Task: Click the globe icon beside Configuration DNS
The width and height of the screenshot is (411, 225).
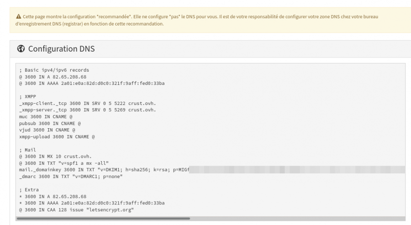Action: coord(21,50)
